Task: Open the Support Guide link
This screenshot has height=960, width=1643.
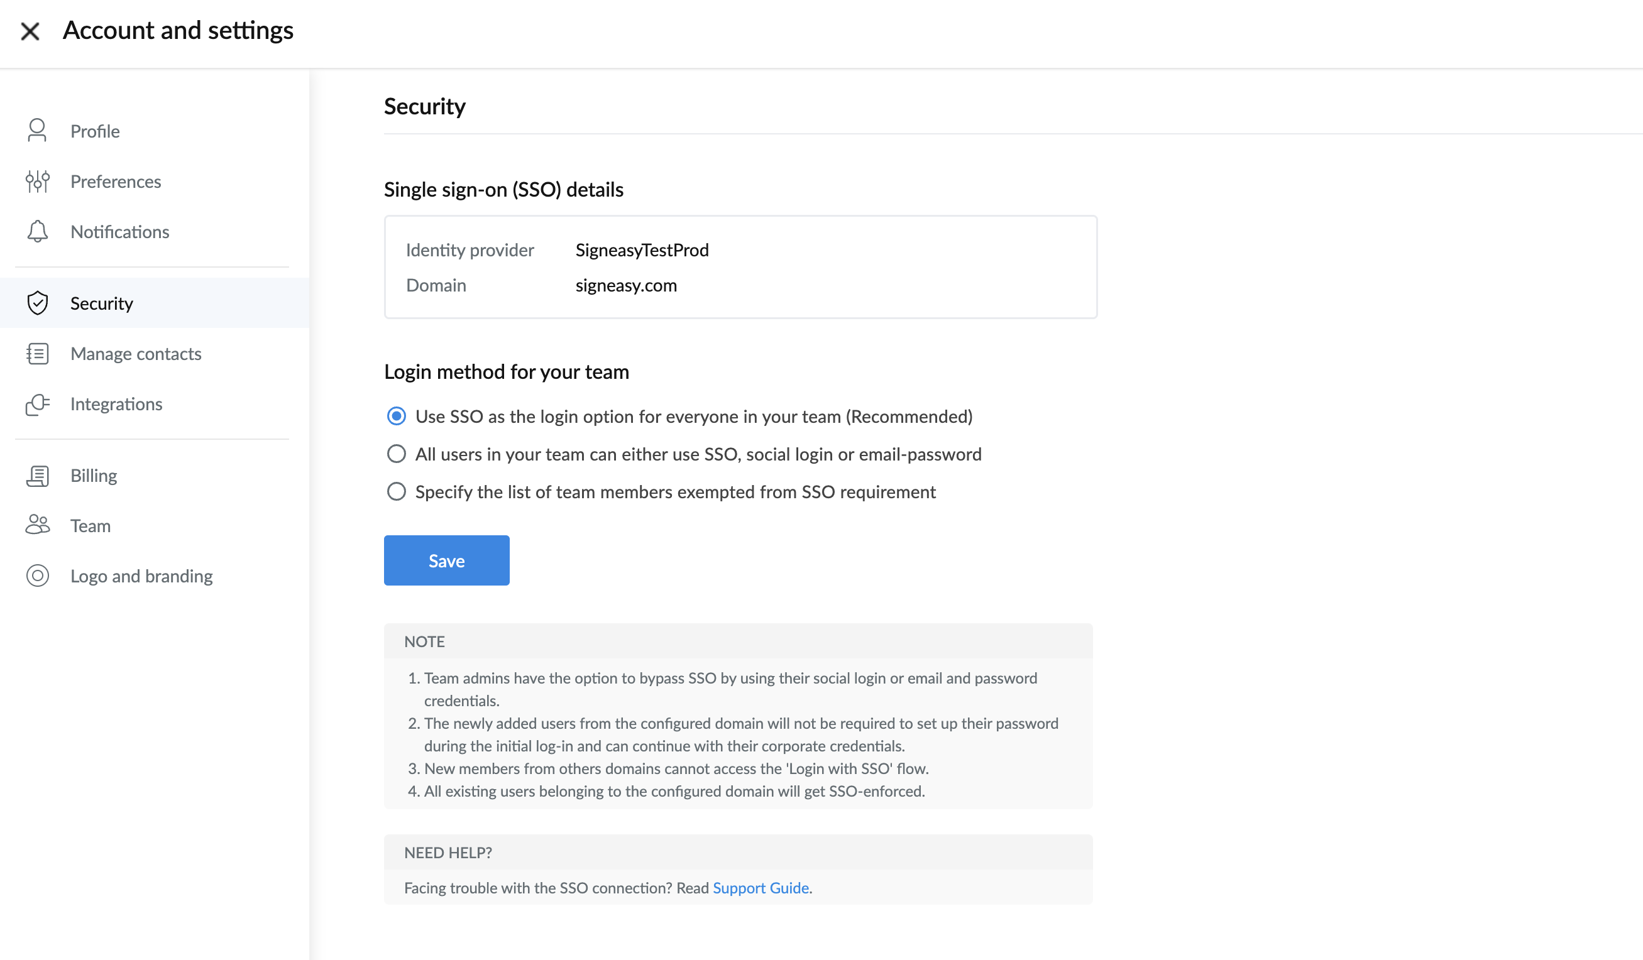Action: click(x=761, y=888)
